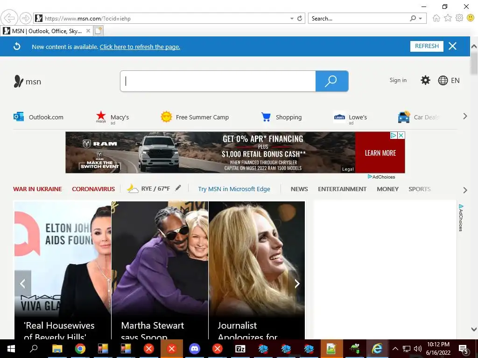Close the RAM banner ad with X
The height and width of the screenshot is (358, 478).
pos(401,136)
